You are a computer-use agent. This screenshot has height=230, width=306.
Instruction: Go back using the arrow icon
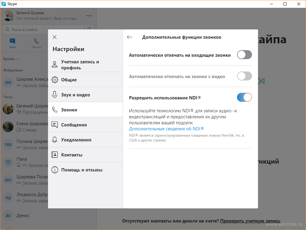click(130, 37)
